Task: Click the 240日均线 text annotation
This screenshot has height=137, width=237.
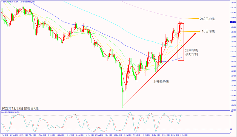Action: (207, 19)
